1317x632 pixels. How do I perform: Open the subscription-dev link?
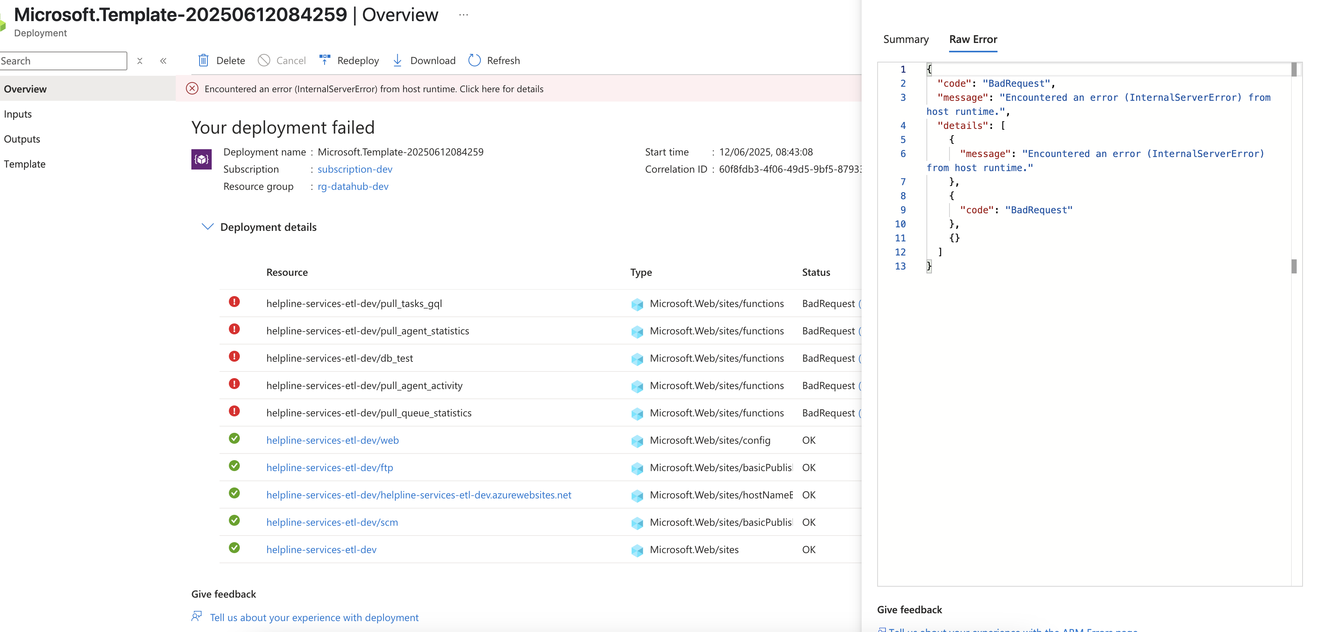point(355,169)
